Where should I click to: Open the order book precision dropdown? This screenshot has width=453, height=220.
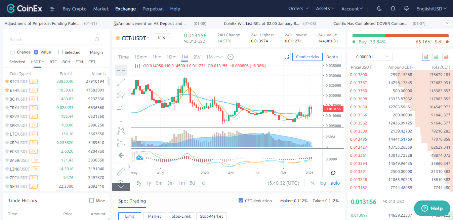371,57
